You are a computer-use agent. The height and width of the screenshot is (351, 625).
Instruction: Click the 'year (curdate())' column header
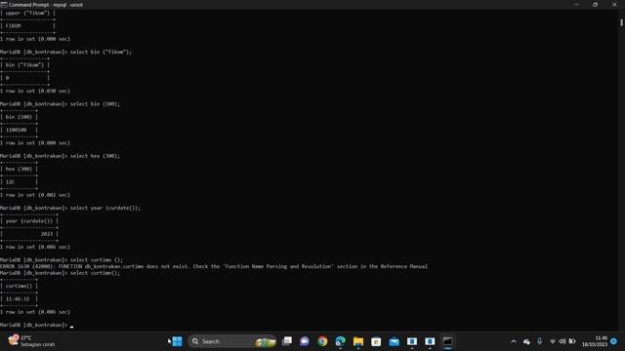coord(29,221)
